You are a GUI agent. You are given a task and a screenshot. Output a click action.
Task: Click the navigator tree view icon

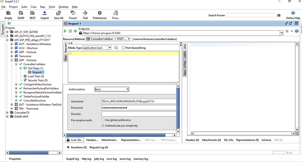click(x=9, y=23)
